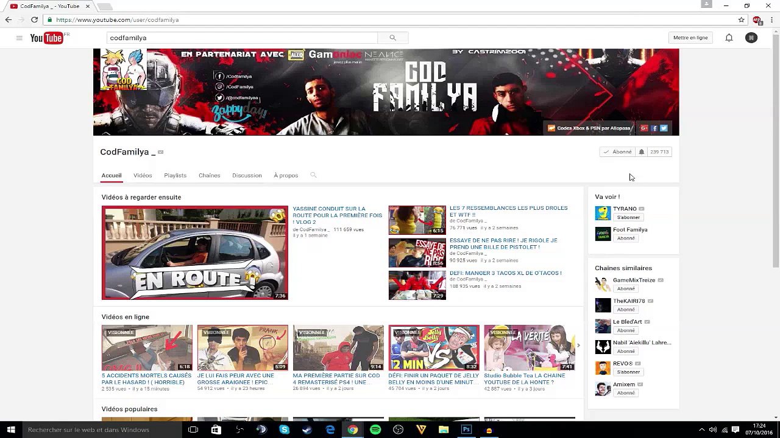Reload the page
The height and width of the screenshot is (438, 780).
click(x=34, y=19)
